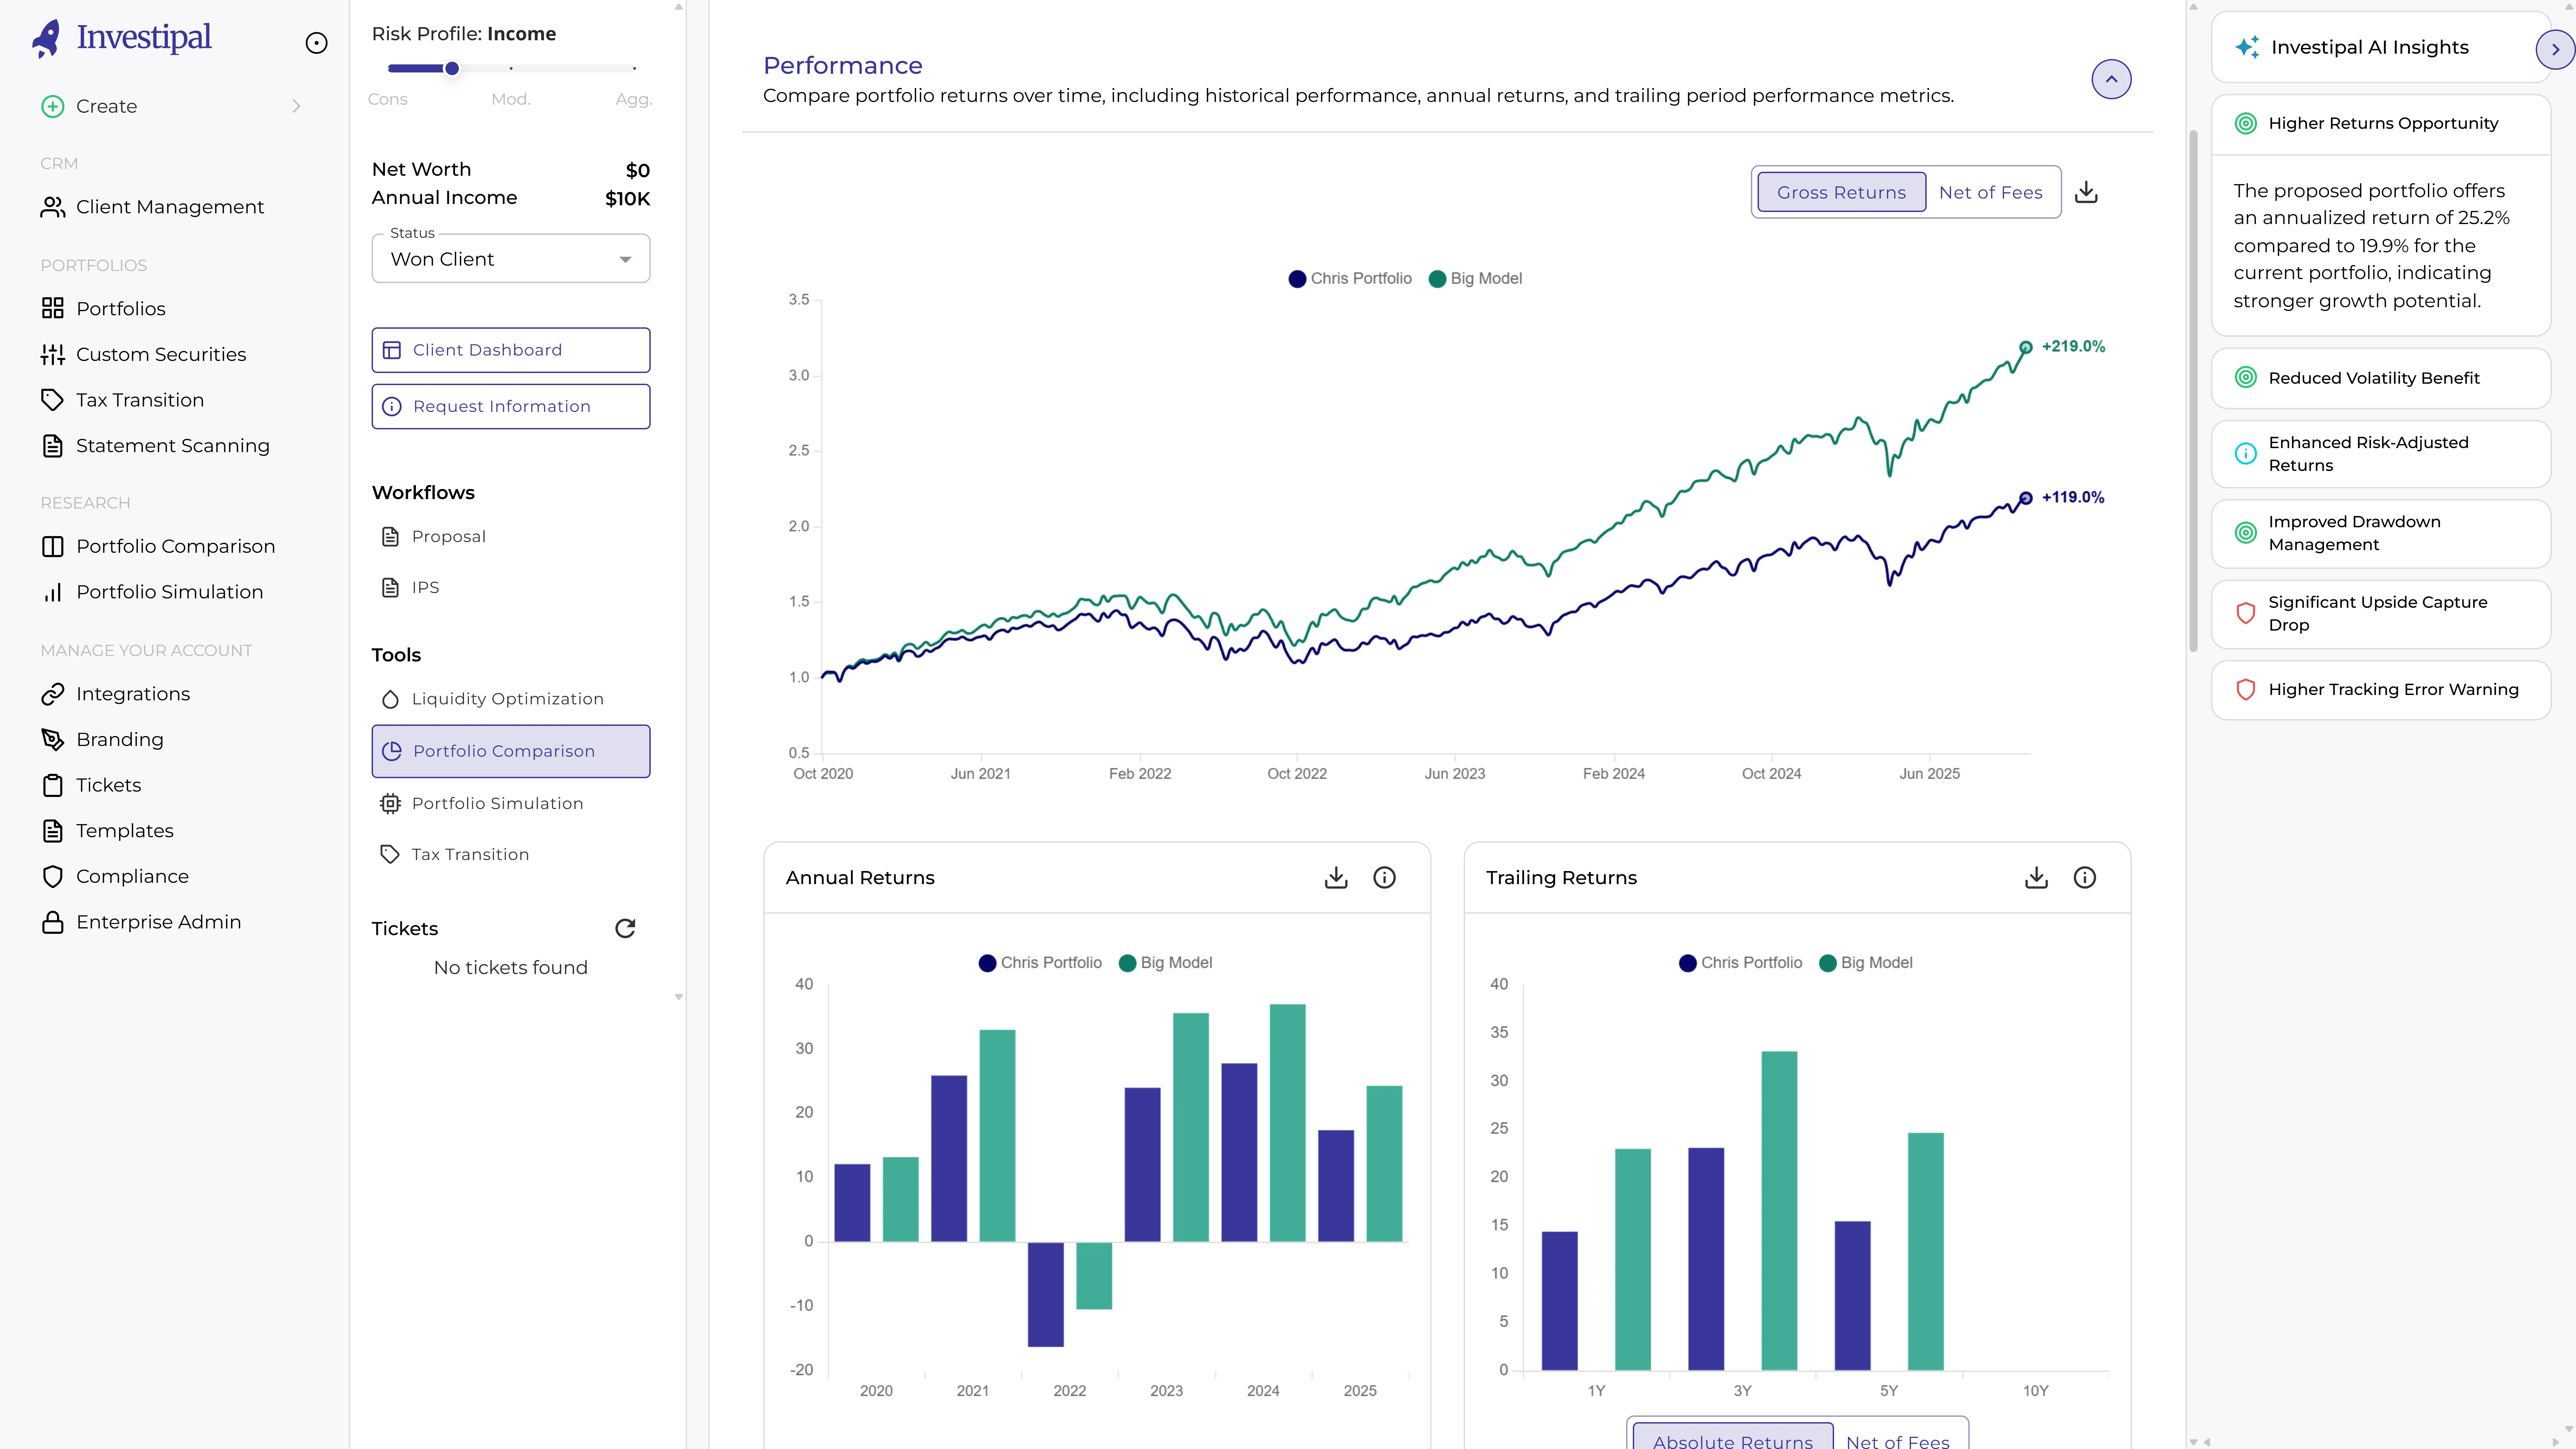
Task: Download Annual Returns chart
Action: click(x=1336, y=878)
